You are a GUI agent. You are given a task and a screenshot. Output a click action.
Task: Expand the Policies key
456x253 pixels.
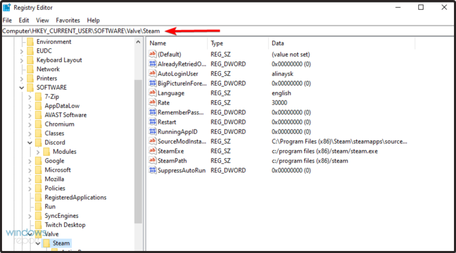[30, 188]
